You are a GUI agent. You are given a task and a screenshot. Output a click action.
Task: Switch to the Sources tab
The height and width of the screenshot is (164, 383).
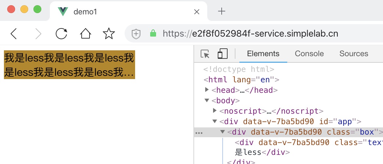[354, 54]
